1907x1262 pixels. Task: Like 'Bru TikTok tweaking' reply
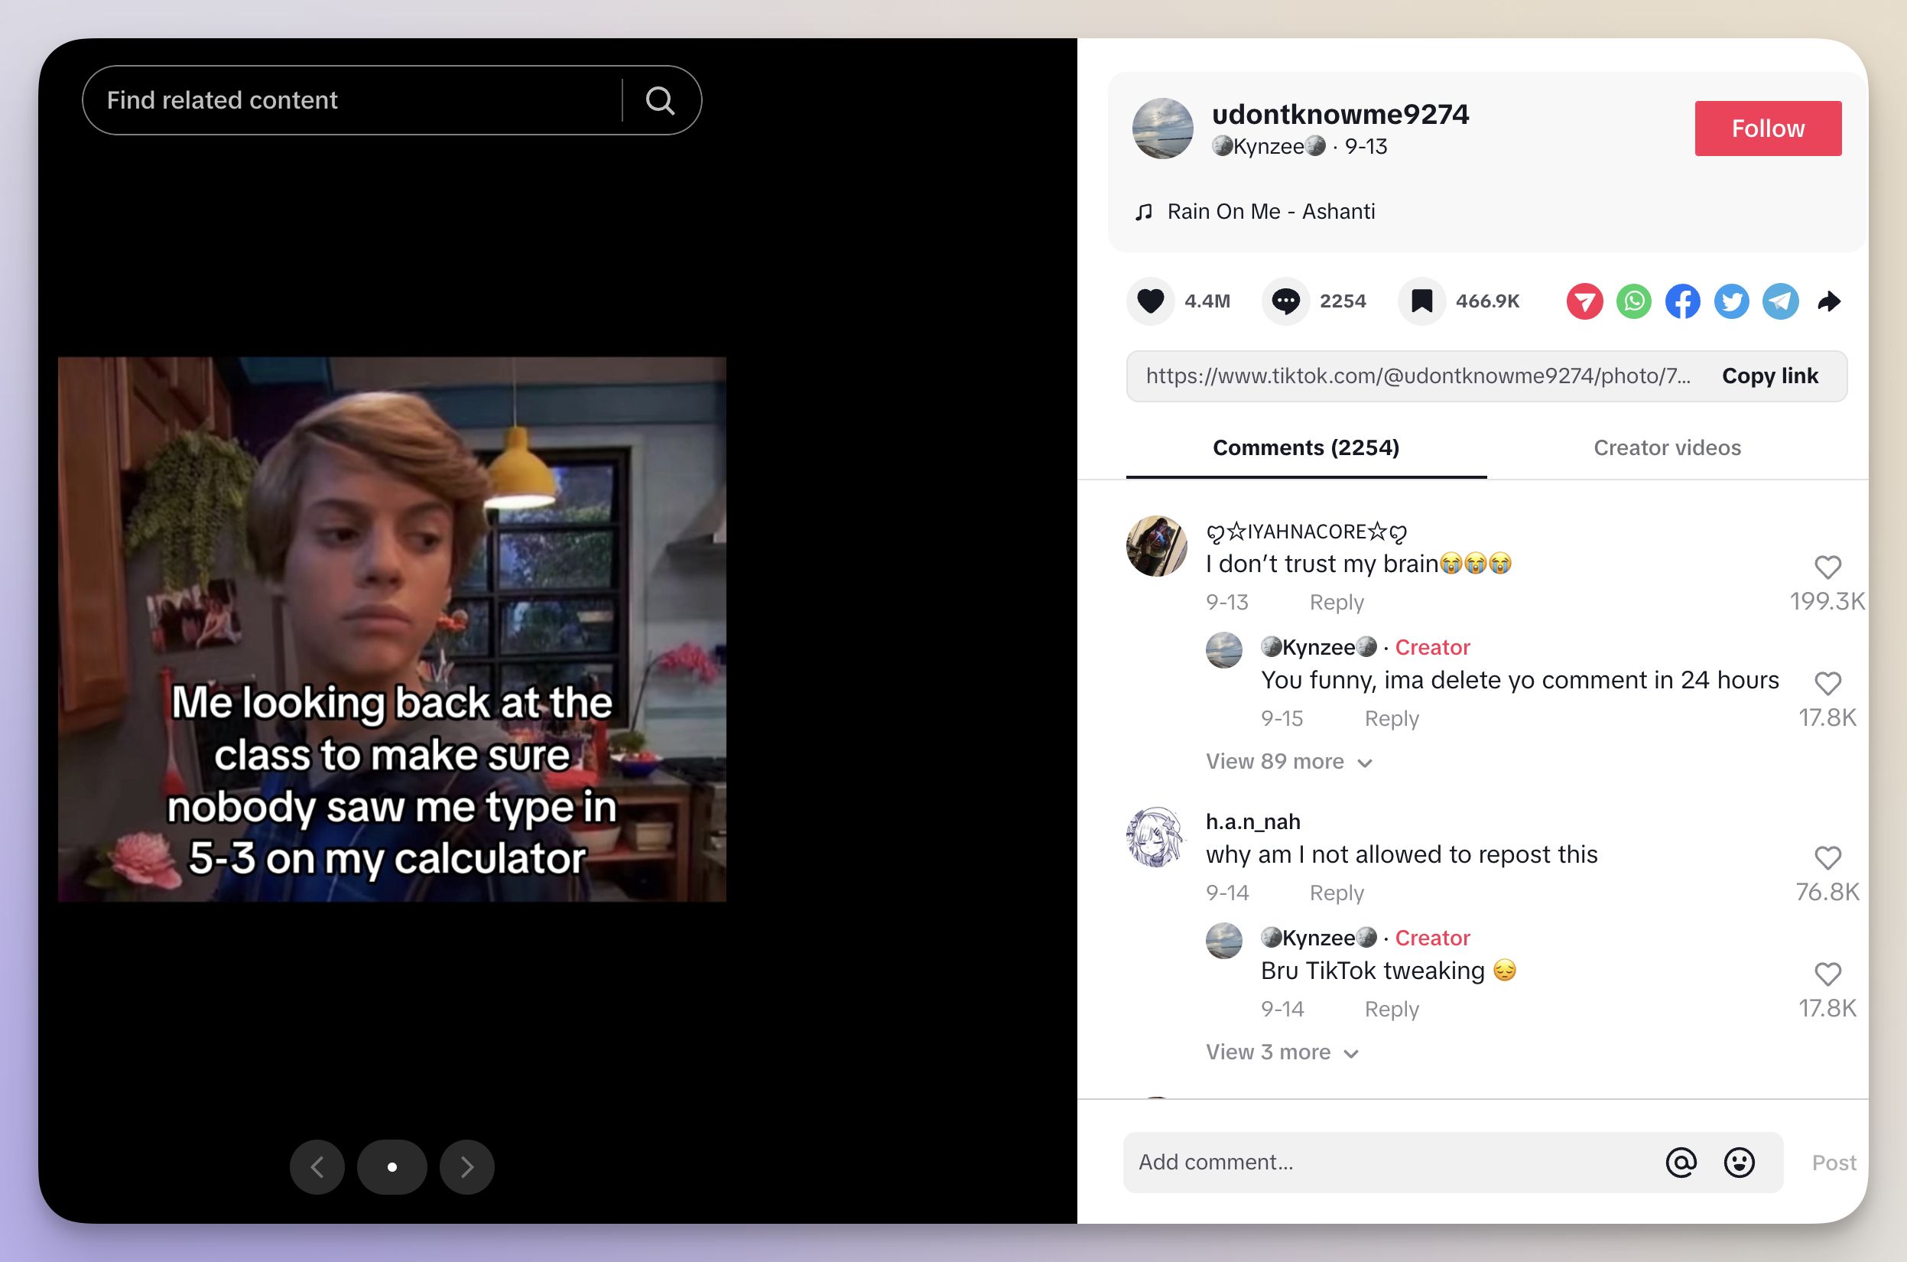tap(1827, 974)
